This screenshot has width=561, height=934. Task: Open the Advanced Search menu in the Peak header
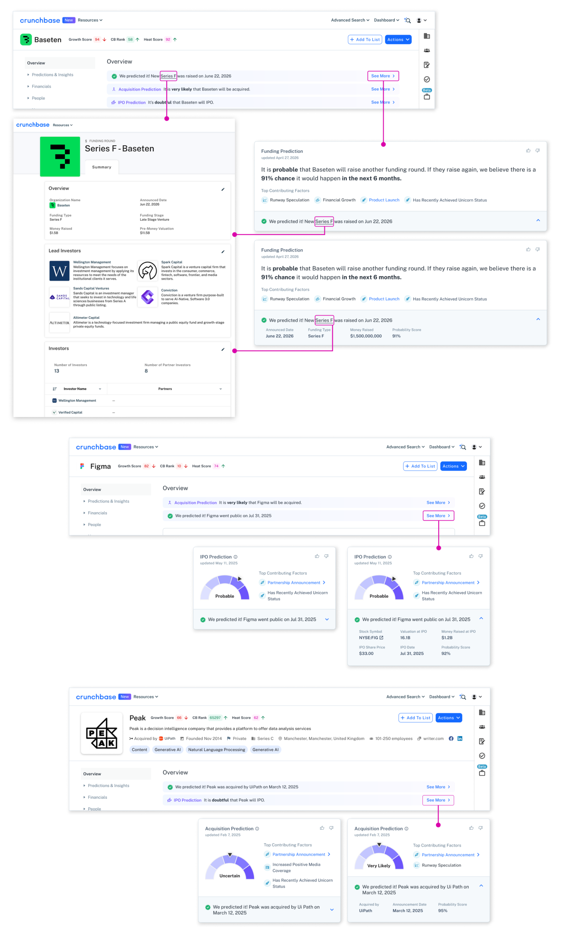[x=405, y=697]
